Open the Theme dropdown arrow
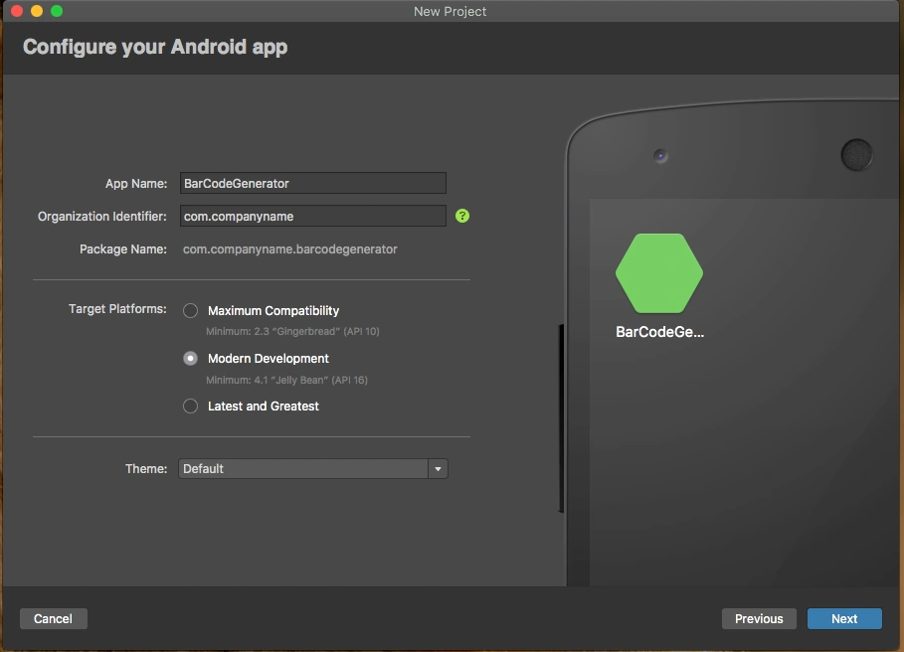The width and height of the screenshot is (904, 652). point(439,469)
